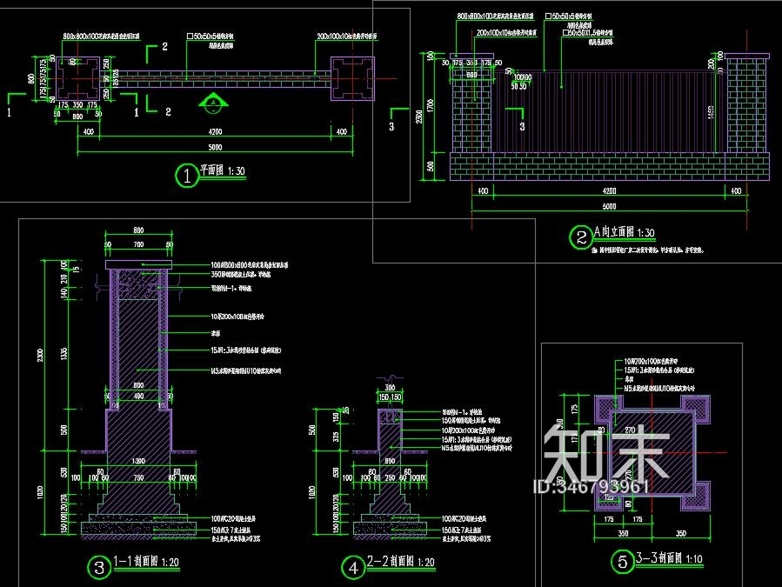The height and width of the screenshot is (587, 782).
Task: Click the circled number 2 elevation marker
Action: 580,236
